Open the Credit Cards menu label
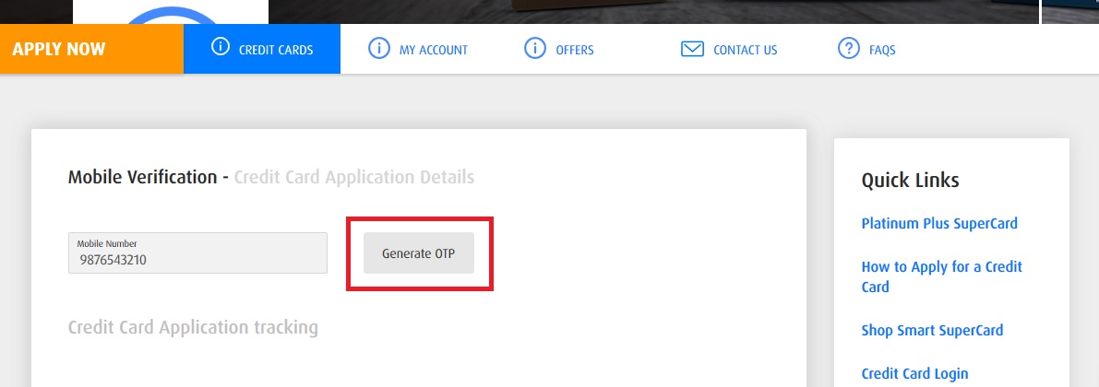The height and width of the screenshot is (387, 1099). pos(276,50)
